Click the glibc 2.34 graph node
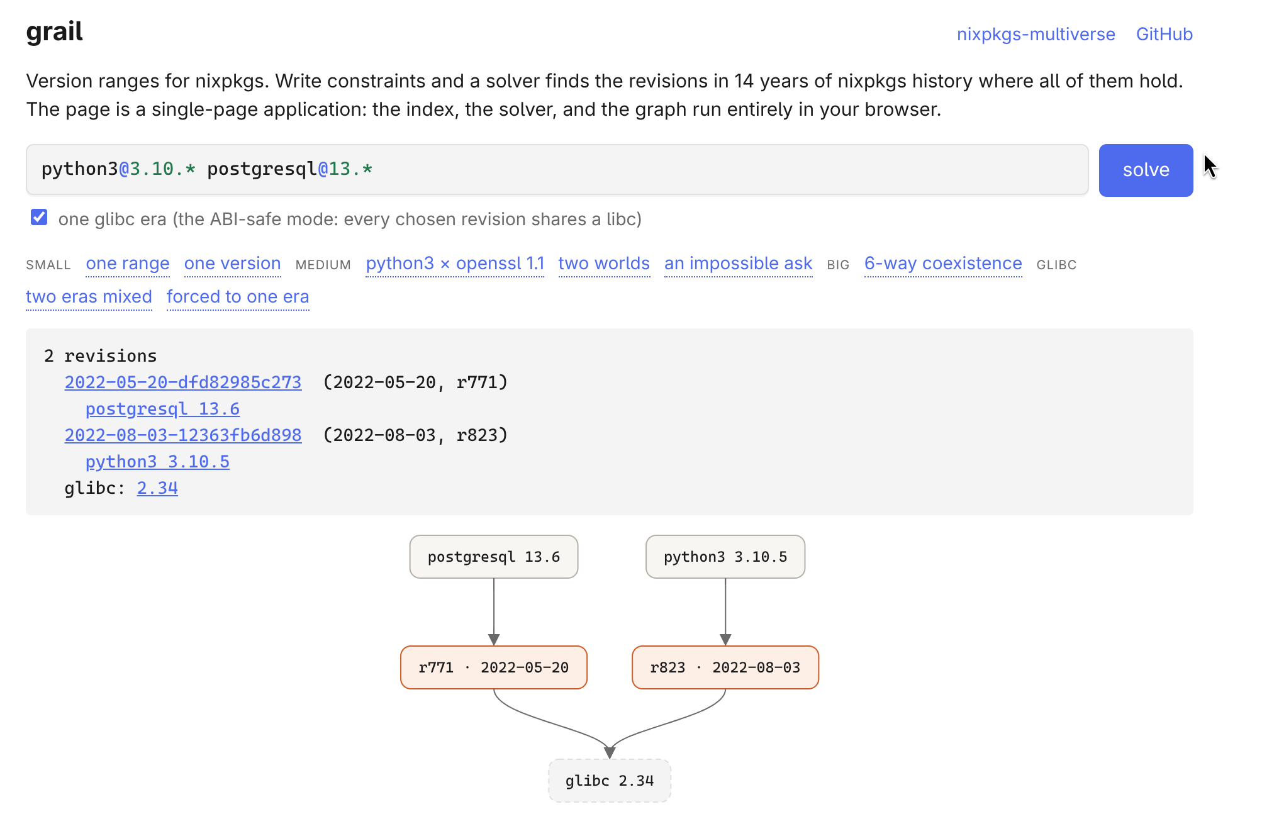1279x814 pixels. click(x=610, y=781)
